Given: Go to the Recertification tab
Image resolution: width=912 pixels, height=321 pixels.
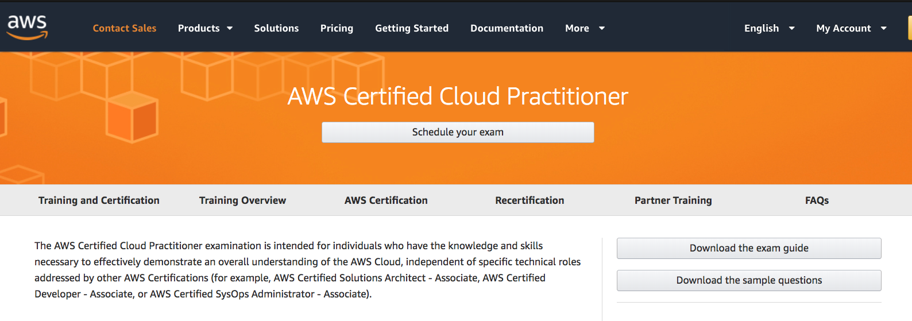Looking at the screenshot, I should point(530,200).
